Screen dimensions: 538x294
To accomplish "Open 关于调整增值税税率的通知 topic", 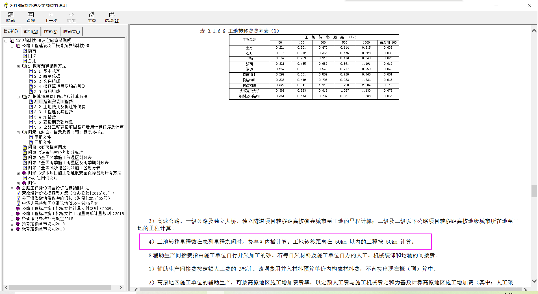I will tap(66, 198).
